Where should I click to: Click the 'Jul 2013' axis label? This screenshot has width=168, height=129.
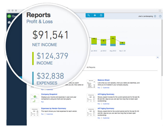(x=104, y=51)
